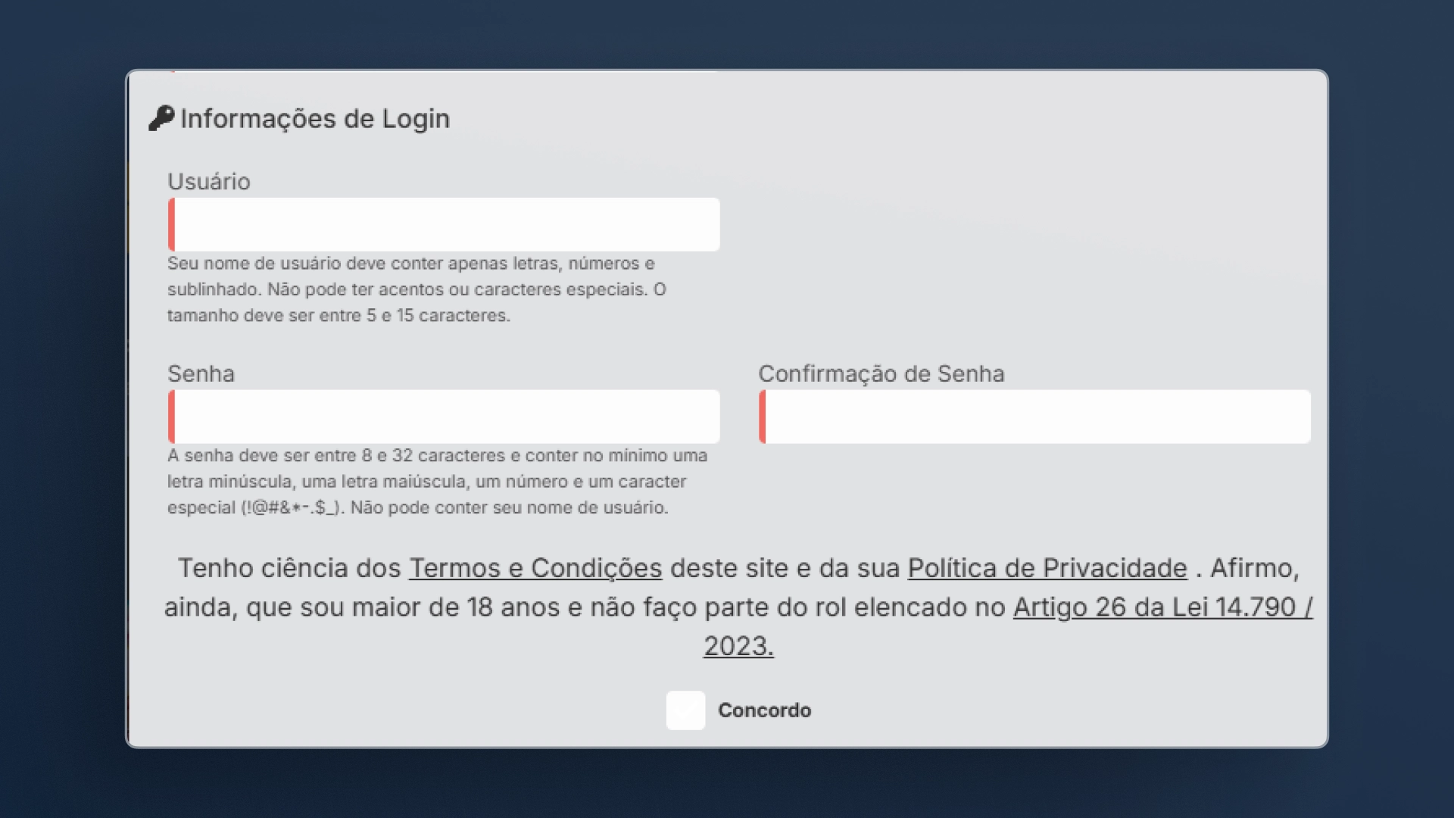Screen dimensions: 1454x818
Task: Click the username requirements helper text
Action: (415, 289)
